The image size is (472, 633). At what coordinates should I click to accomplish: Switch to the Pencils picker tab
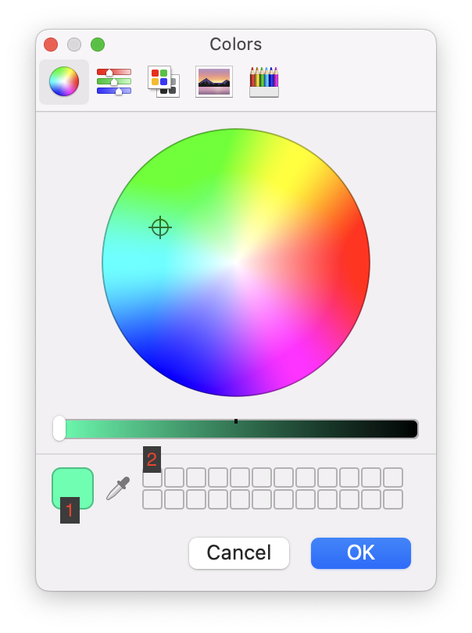264,82
